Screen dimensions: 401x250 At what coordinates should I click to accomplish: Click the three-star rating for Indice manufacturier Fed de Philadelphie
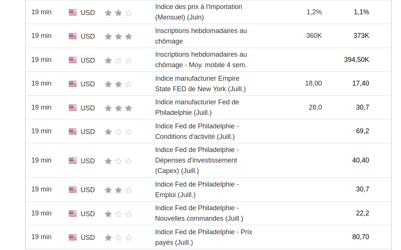pyautogui.click(x=118, y=108)
